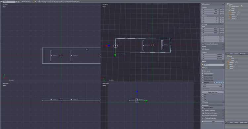Toggle Backface Culling checkbox

coord(202,108)
